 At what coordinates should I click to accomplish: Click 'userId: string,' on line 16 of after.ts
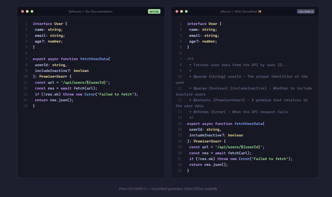[205, 129]
